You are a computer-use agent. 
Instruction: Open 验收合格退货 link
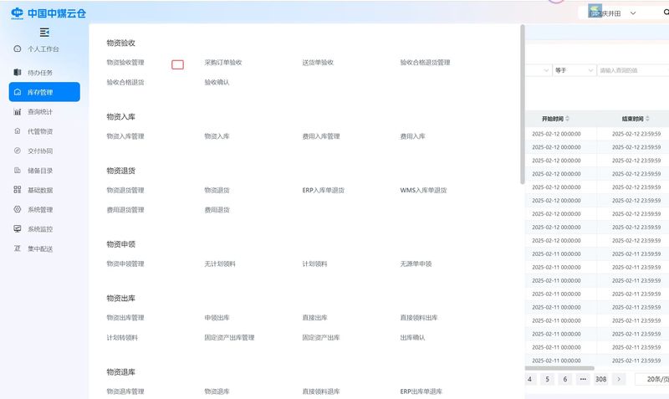125,82
